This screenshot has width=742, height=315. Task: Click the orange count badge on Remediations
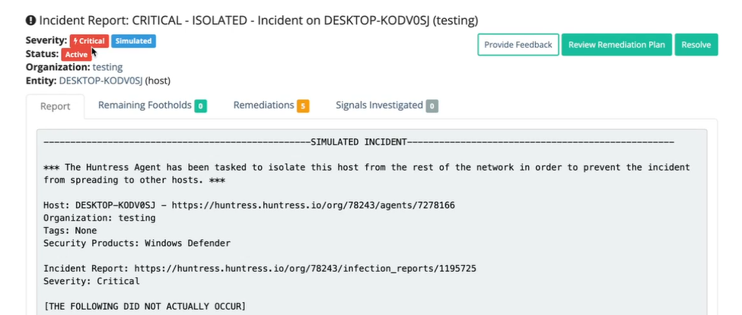(x=303, y=106)
